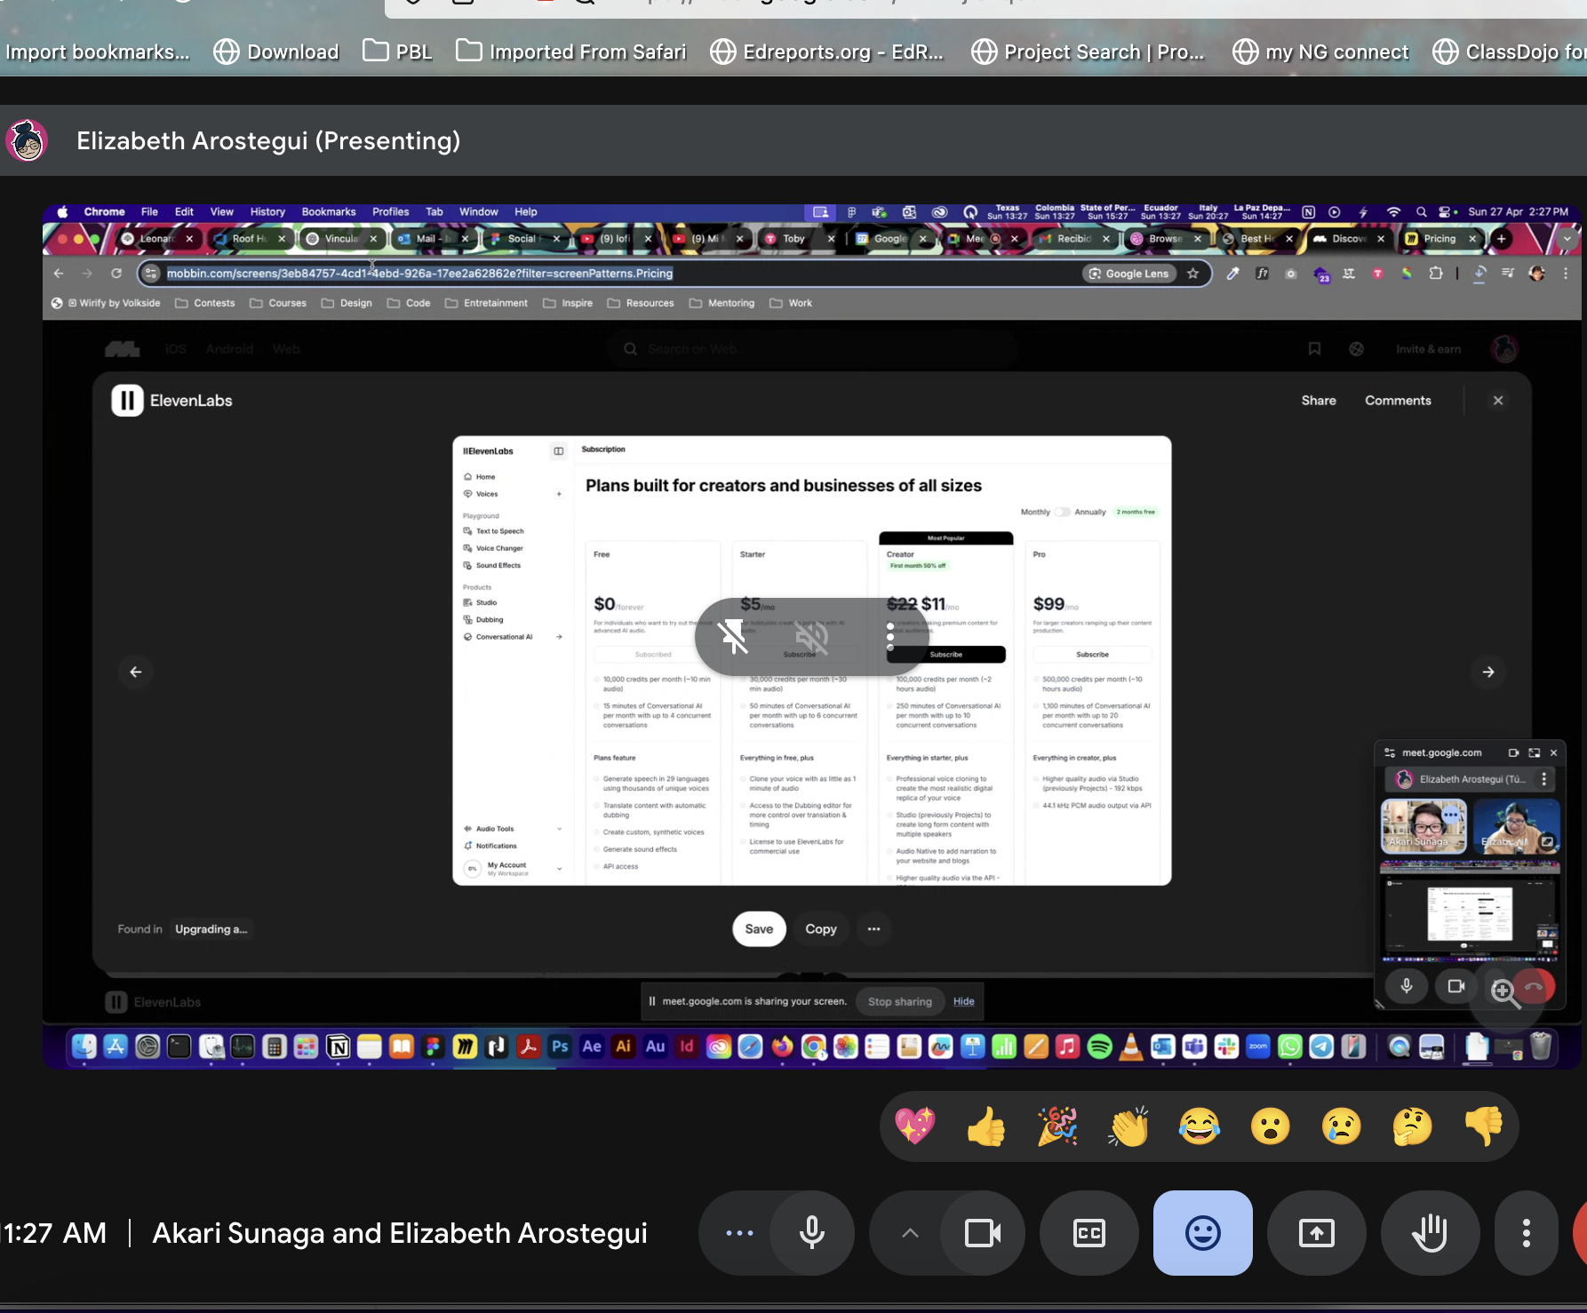
Task: Star the page in the Chrome address bar
Action: (x=1193, y=274)
